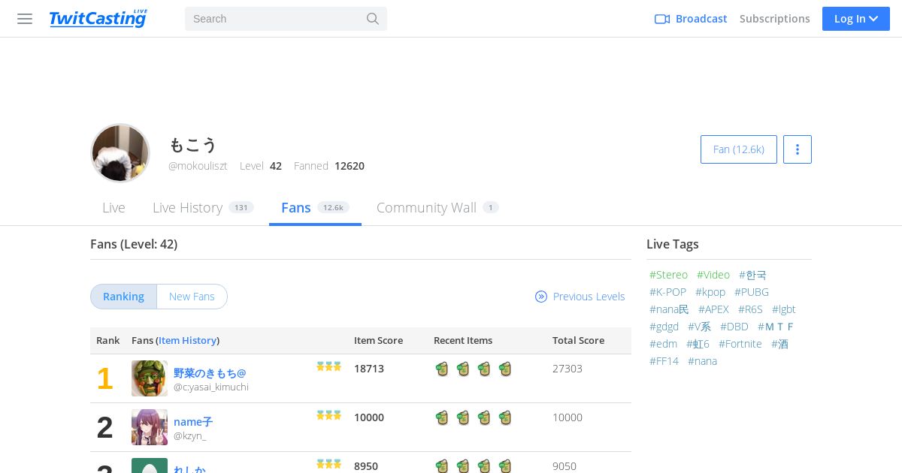Click the #R6S tag
902x473 pixels.
[750, 309]
